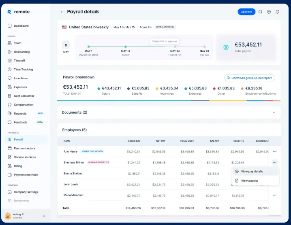Viewport: 291px width, 225px height.
Task: Open actions menu for Maria Memmott row
Action: (x=275, y=195)
